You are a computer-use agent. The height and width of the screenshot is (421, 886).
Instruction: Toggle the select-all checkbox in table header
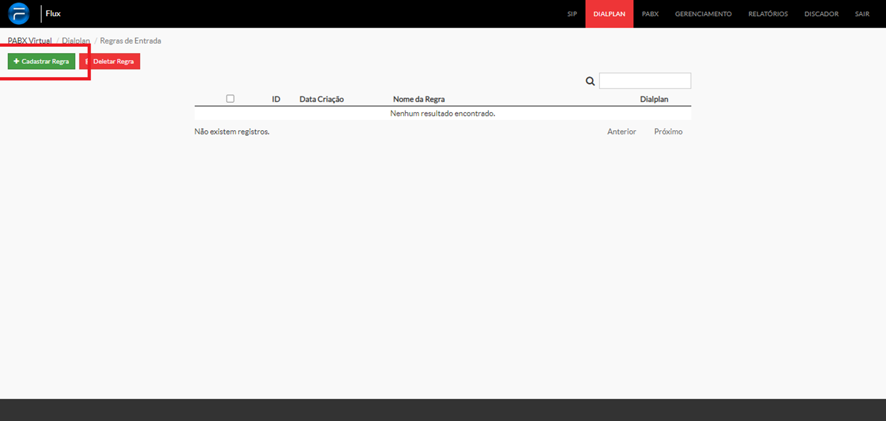point(230,99)
